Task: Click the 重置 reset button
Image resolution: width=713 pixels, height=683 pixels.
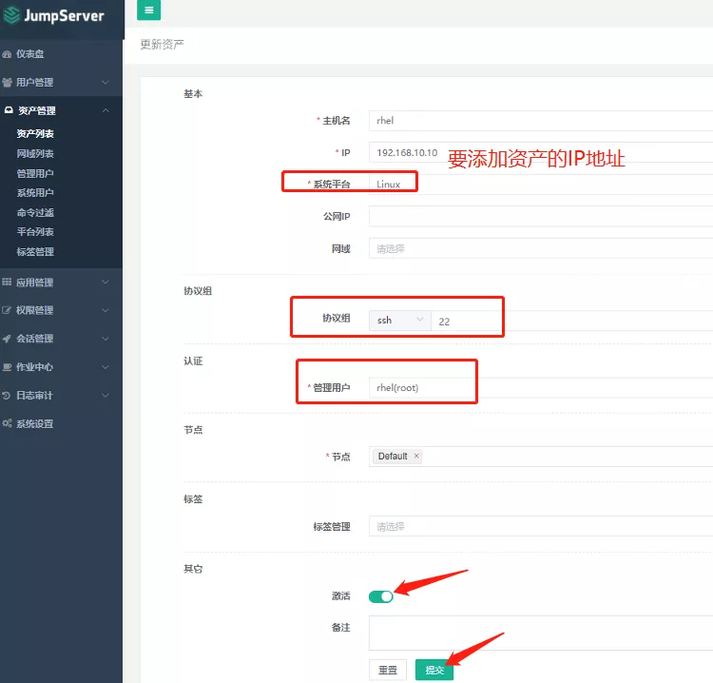Action: [388, 671]
